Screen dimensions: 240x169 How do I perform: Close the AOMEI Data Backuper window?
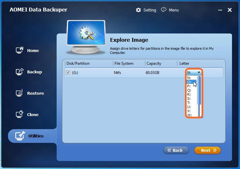[229, 10]
